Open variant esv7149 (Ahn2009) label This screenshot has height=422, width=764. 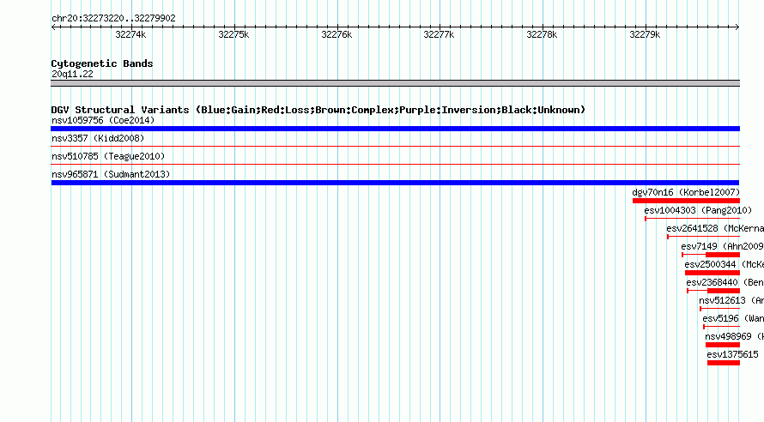[x=722, y=246]
